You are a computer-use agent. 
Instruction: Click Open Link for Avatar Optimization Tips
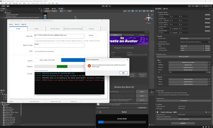click(x=142, y=108)
